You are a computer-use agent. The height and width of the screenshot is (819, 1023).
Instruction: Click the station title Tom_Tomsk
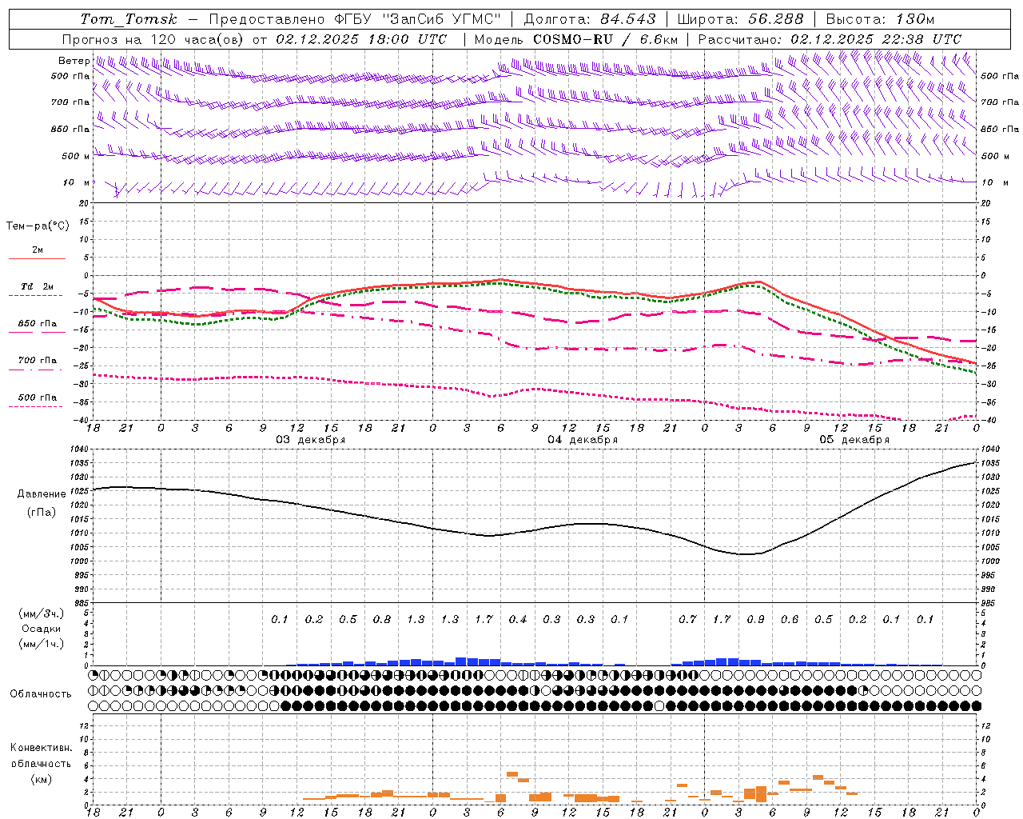coord(129,19)
